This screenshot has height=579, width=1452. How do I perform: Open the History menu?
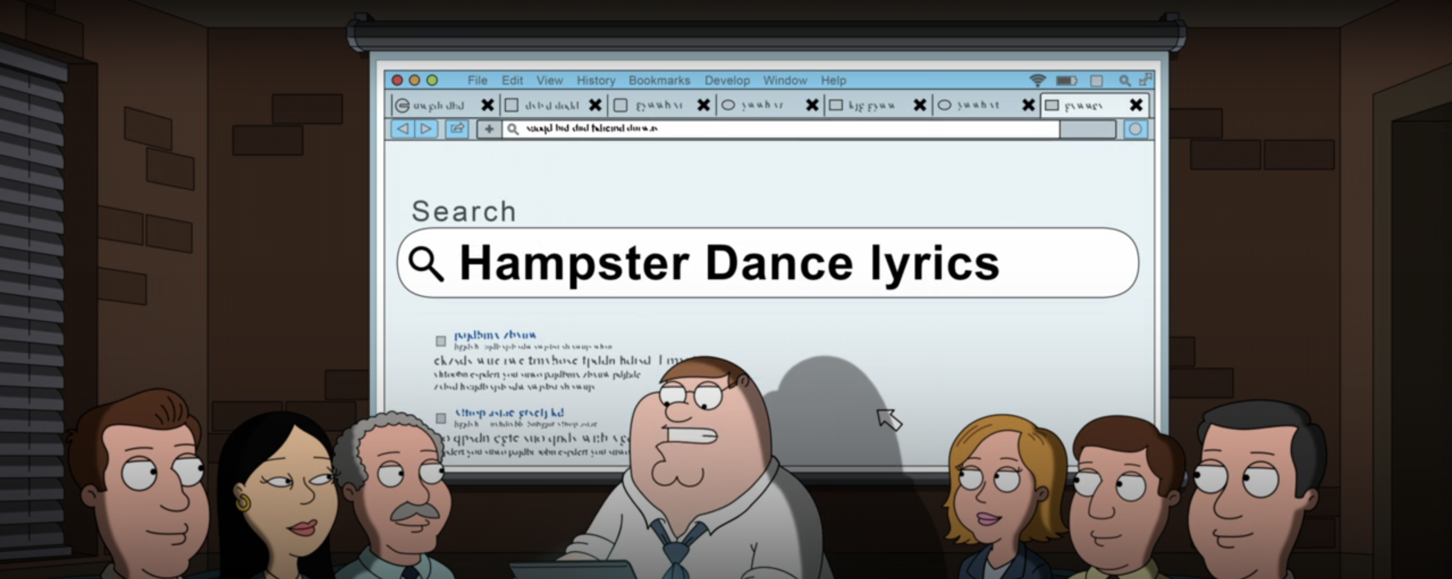596,81
